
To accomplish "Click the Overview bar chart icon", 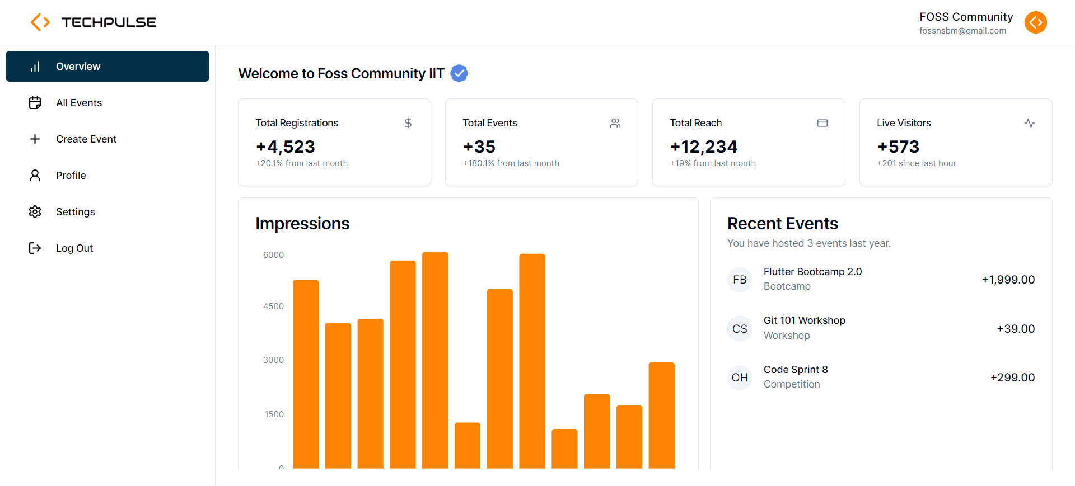I will point(35,67).
